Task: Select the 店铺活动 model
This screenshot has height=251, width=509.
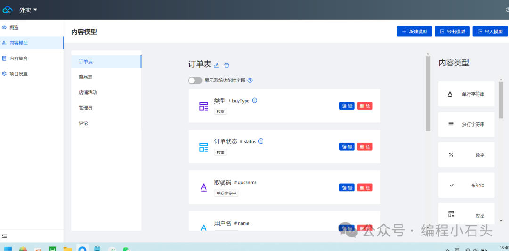Action: point(106,92)
